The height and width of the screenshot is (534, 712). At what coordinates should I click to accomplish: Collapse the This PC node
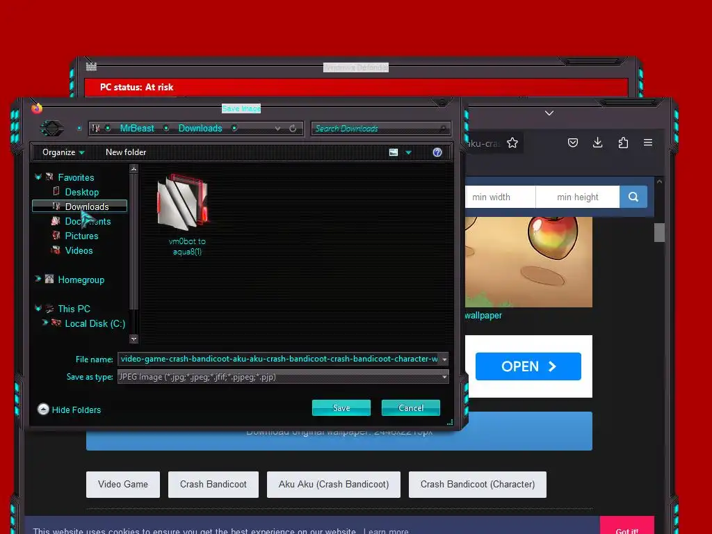tap(38, 308)
